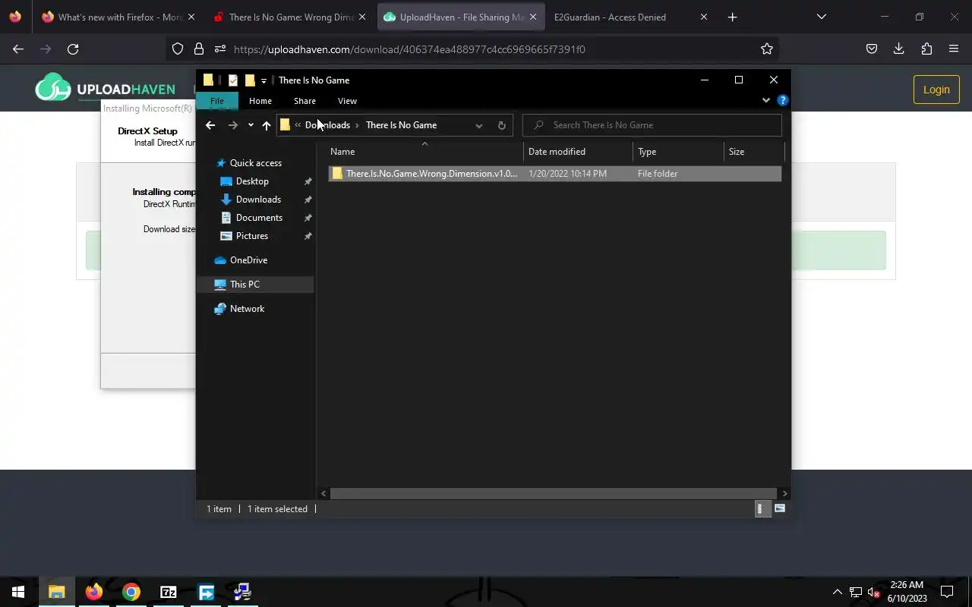Switch to There Is No Game browser tab
The width and height of the screenshot is (972, 607).
pyautogui.click(x=291, y=17)
